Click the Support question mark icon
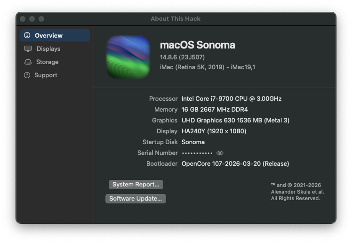Screen dimensions: 352x243 tap(27, 75)
